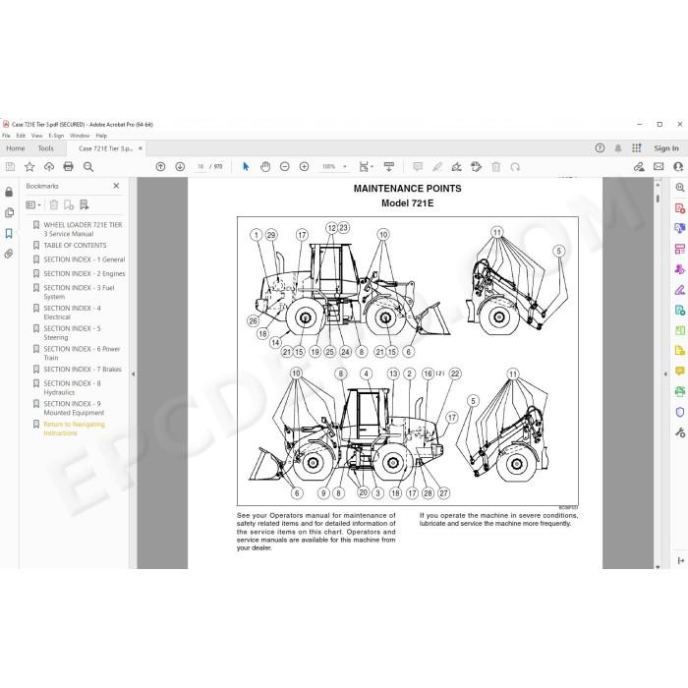Image resolution: width=688 pixels, height=688 pixels.
Task: Open the sign document tool
Action: point(456,167)
